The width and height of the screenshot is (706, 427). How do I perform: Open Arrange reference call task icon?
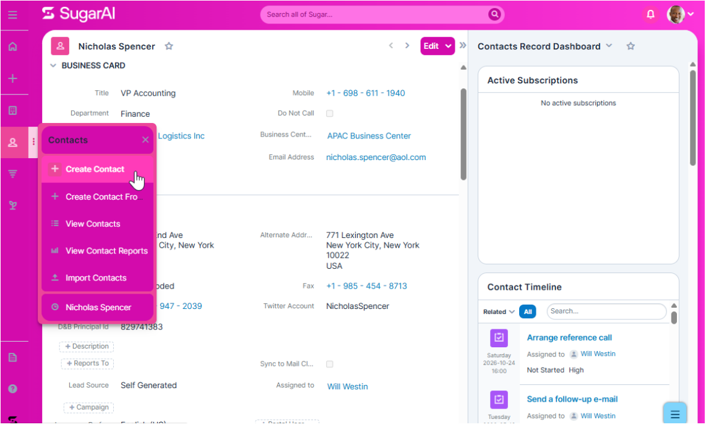pos(499,338)
